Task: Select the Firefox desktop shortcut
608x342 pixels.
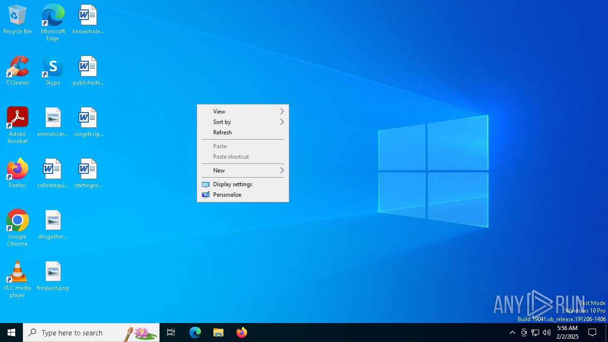Action: pos(18,174)
